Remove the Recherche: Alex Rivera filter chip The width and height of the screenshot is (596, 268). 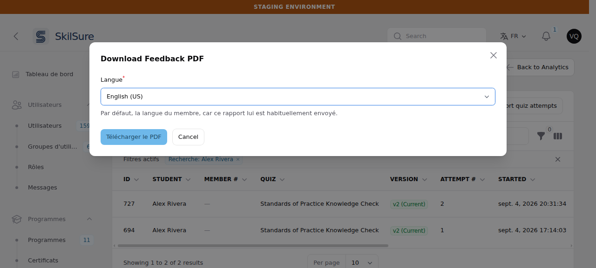coord(238,159)
